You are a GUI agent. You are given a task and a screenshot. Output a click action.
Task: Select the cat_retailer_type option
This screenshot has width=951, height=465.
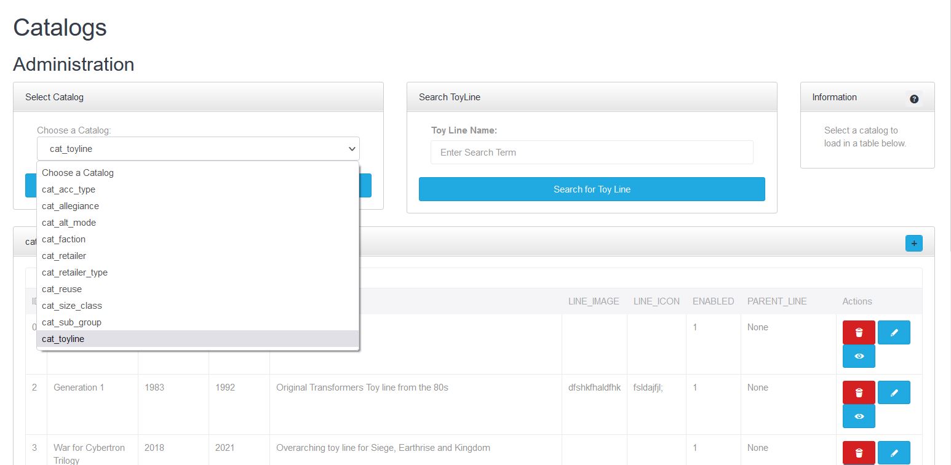pyautogui.click(x=74, y=272)
